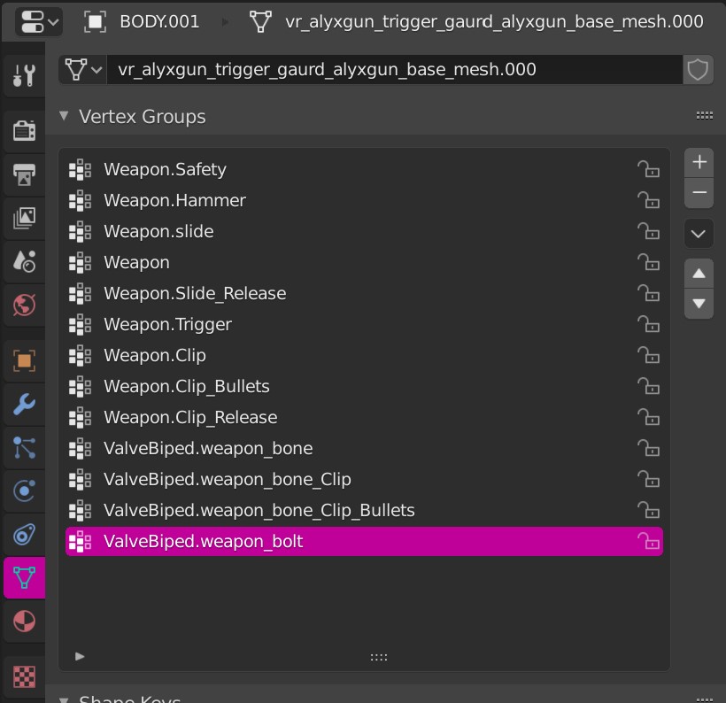Move vertex group down in list

click(699, 304)
